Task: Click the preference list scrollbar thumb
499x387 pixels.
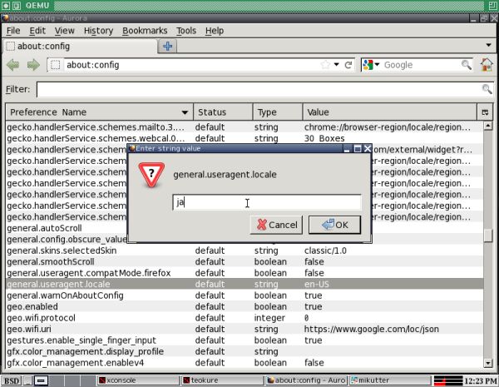Action: [x=488, y=236]
